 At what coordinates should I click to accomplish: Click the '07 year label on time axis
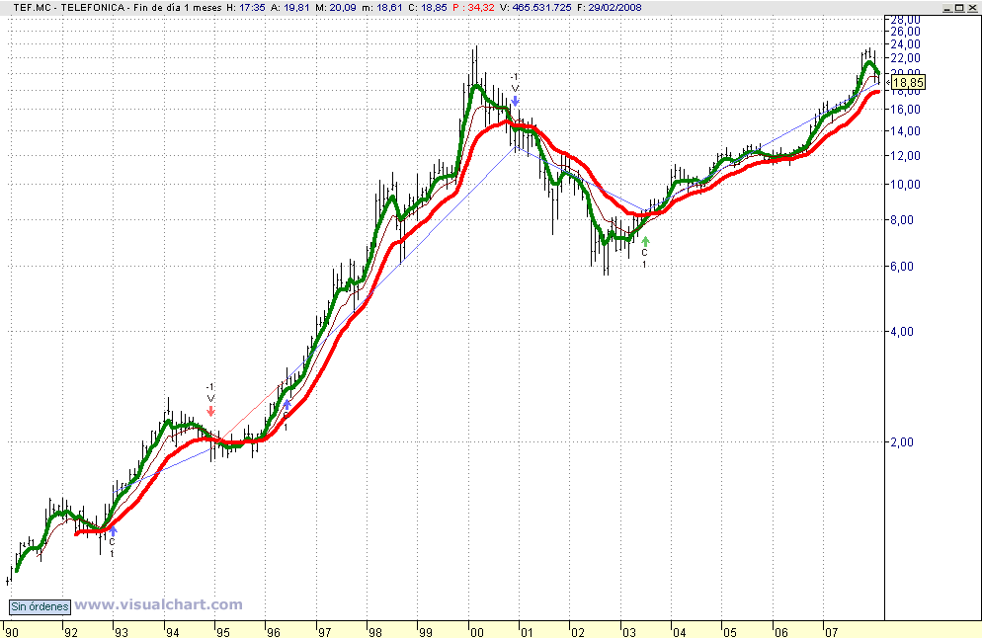pyautogui.click(x=831, y=632)
